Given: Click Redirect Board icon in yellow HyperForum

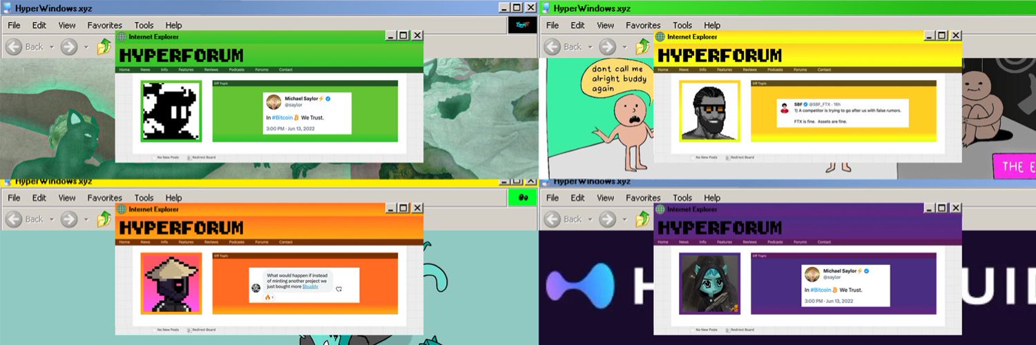Looking at the screenshot, I should pyautogui.click(x=727, y=157).
